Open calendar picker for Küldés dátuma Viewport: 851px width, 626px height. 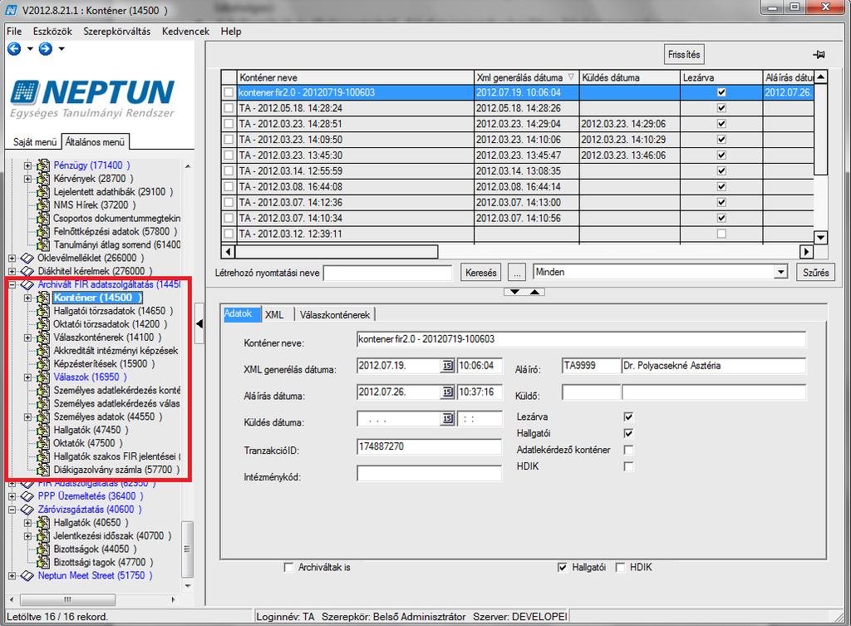[x=447, y=419]
